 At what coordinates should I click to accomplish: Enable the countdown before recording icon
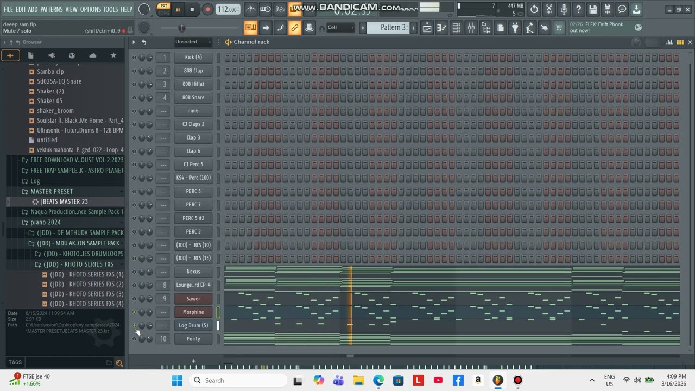click(x=280, y=9)
